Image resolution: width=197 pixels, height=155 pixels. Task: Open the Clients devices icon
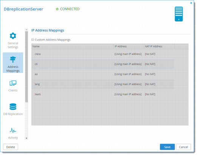tap(13, 83)
